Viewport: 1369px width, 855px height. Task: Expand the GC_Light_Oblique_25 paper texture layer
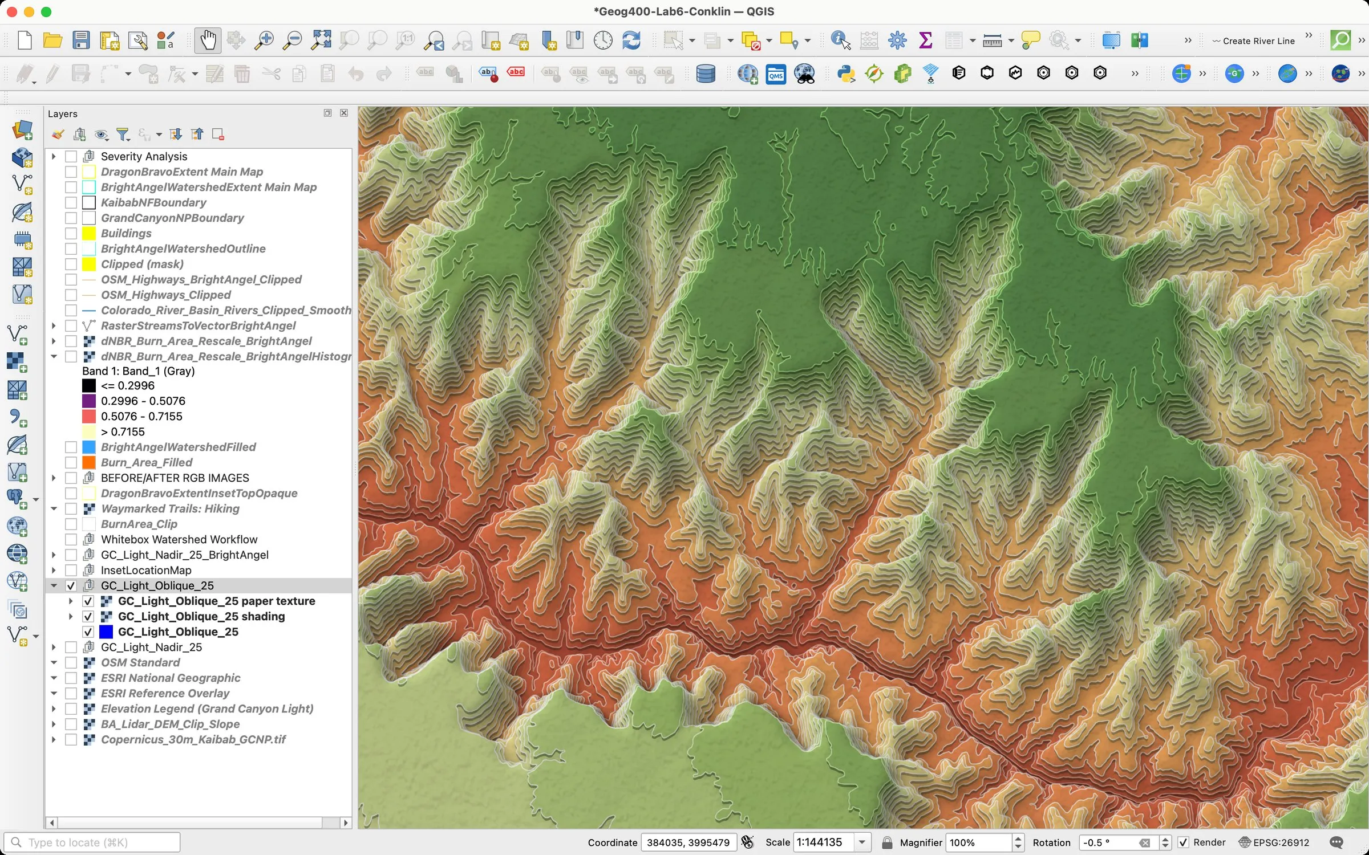pyautogui.click(x=71, y=601)
